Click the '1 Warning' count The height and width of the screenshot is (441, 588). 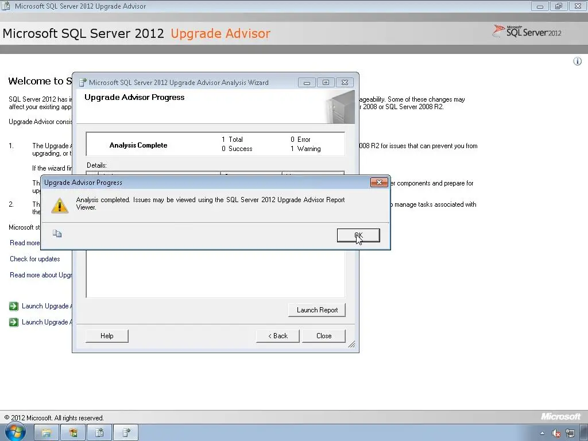pos(305,149)
